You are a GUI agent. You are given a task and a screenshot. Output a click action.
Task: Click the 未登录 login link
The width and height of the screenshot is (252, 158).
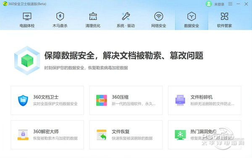[x=219, y=4]
